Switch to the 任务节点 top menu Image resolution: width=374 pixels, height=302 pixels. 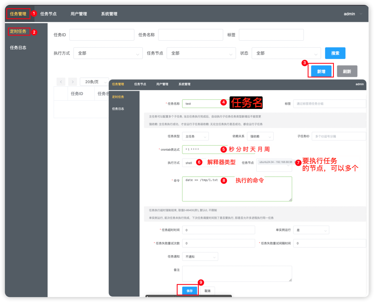[x=48, y=14]
